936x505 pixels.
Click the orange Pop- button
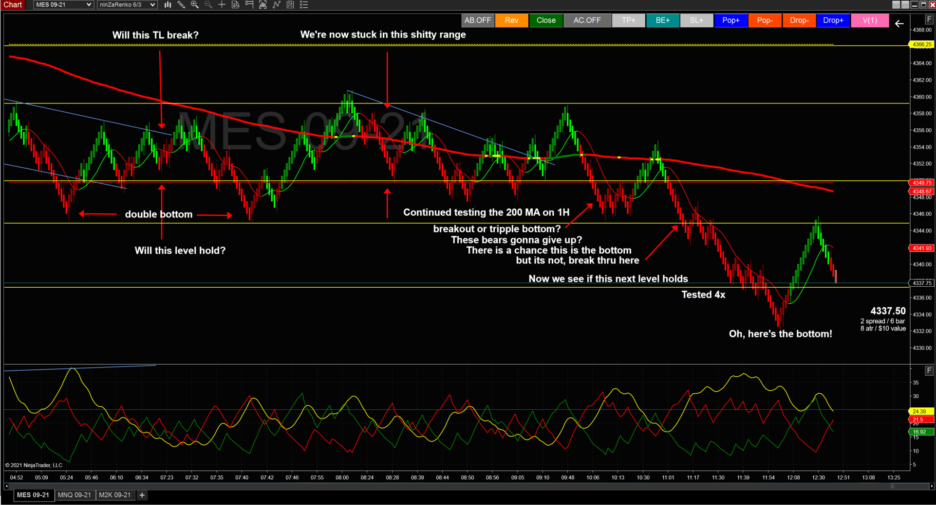(x=765, y=20)
